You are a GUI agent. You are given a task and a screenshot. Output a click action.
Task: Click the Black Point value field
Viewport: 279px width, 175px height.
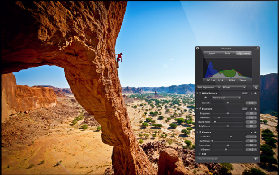(x=251, y=122)
